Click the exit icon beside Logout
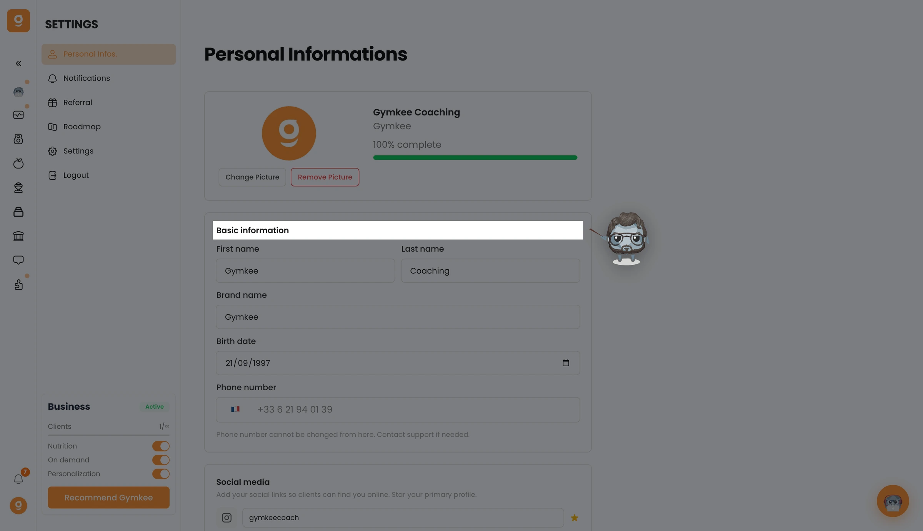Screen dimensions: 923x531 [53, 175]
